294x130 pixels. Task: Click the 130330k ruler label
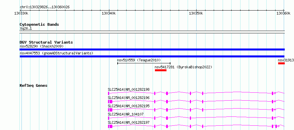tap(21, 13)
